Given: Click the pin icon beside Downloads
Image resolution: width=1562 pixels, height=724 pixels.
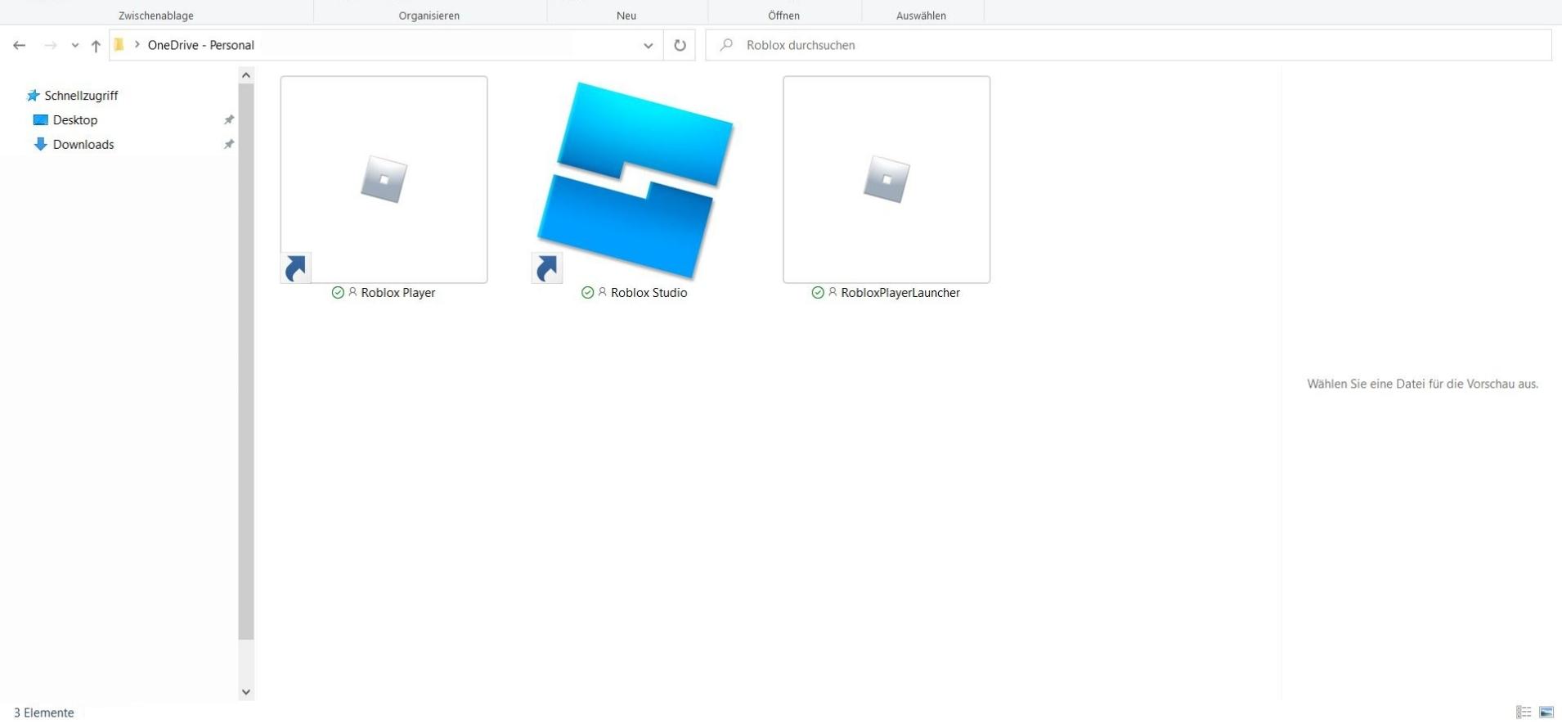Looking at the screenshot, I should pos(229,145).
